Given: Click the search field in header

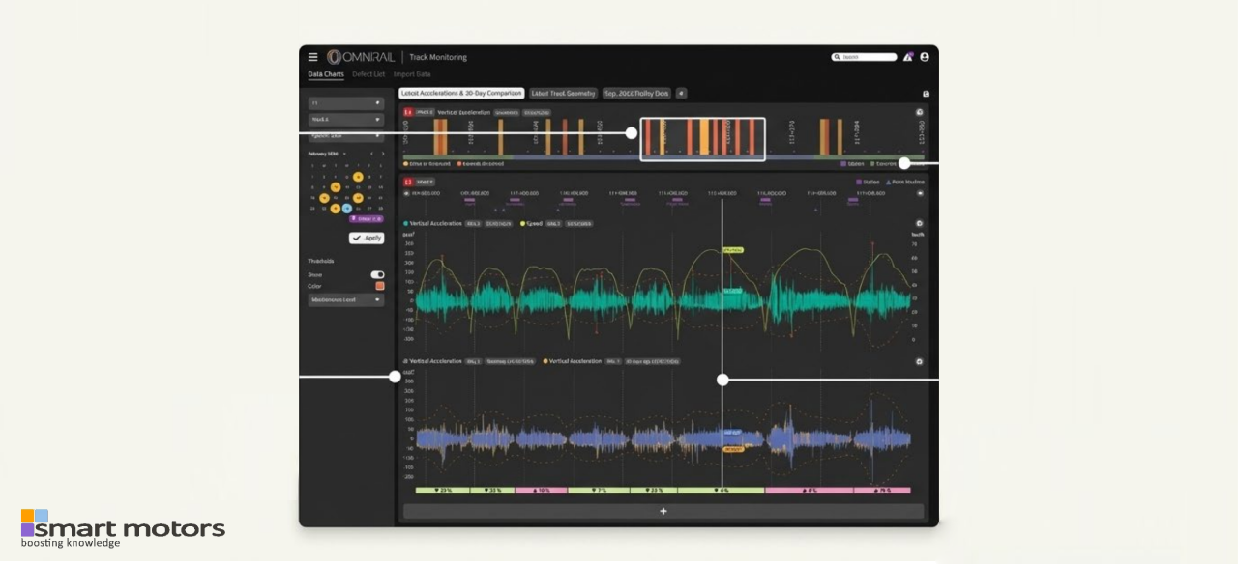Looking at the screenshot, I should [x=864, y=57].
